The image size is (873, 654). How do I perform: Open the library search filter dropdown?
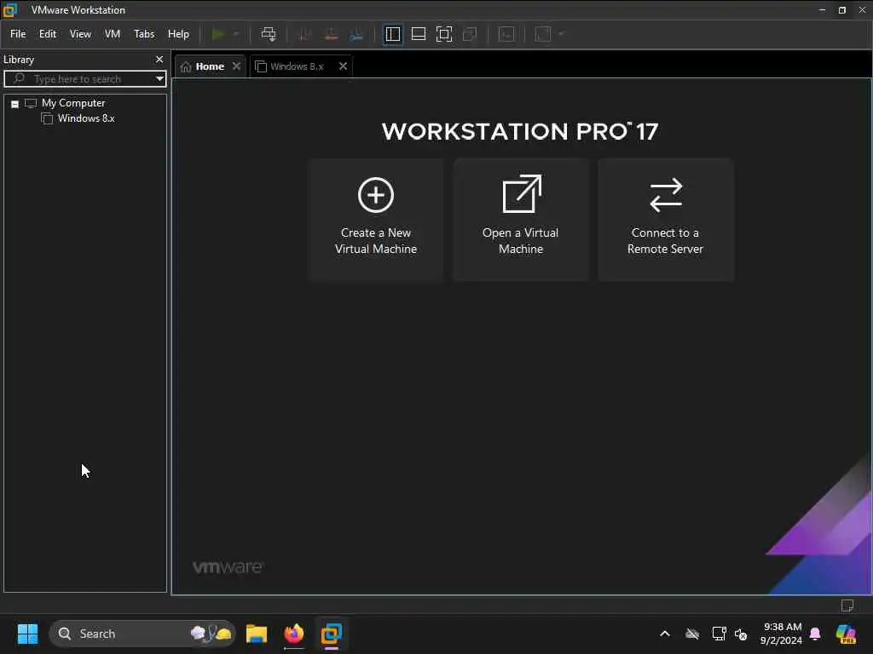[159, 79]
